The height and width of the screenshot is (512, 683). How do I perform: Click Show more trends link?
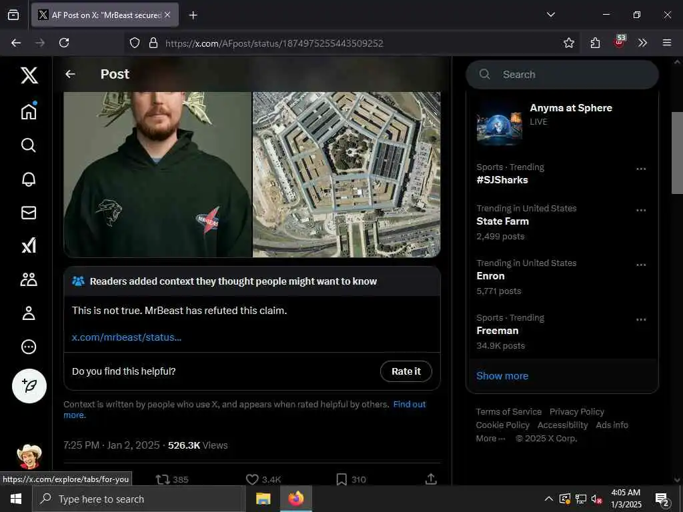pos(502,376)
